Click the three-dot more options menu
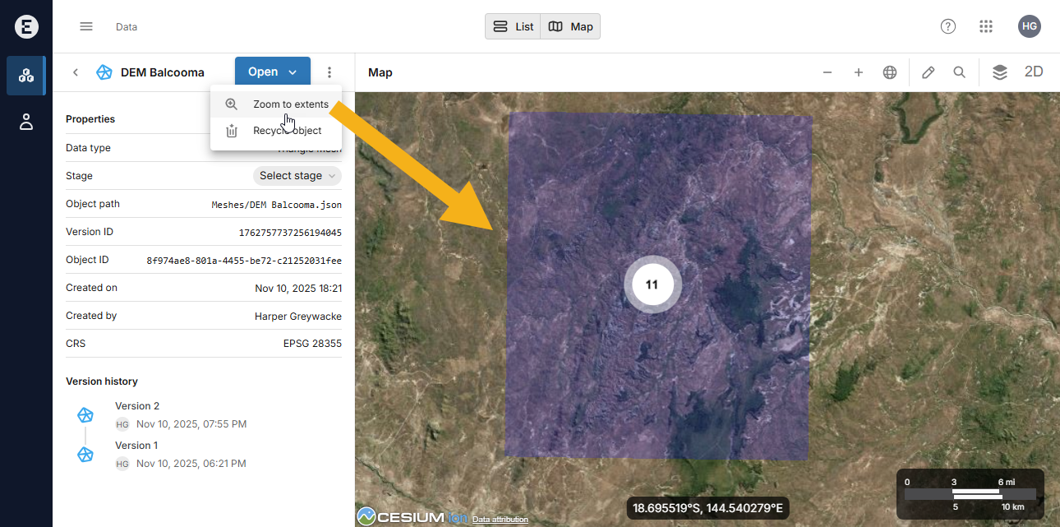Viewport: 1060px width, 527px height. (330, 72)
